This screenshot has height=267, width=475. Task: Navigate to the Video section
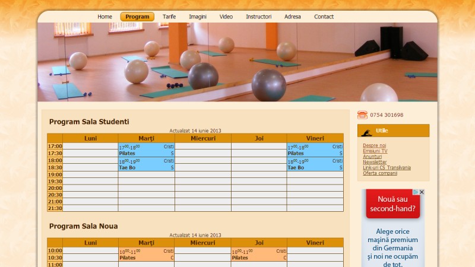coord(226,17)
